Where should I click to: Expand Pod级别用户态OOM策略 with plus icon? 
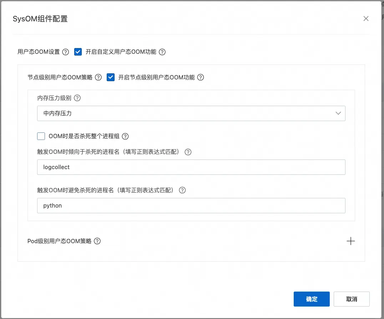pyautogui.click(x=351, y=241)
